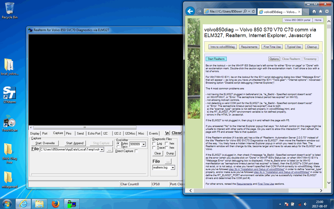
Task: Click Internet Explorer in the taskbar
Action: (23, 204)
